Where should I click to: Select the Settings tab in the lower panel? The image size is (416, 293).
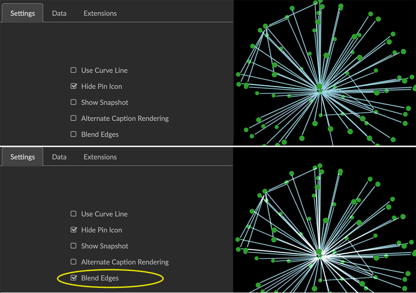[22, 157]
